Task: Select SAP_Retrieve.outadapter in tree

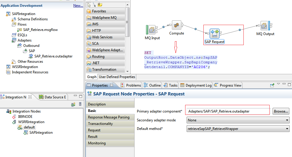Action: coord(54,56)
